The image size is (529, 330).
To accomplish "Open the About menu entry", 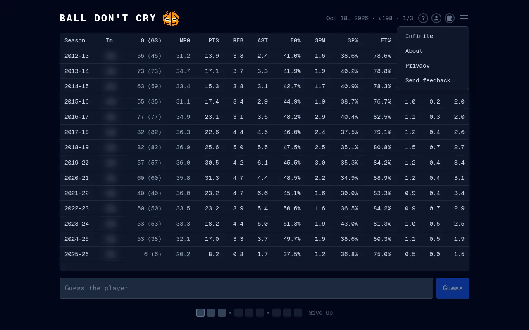I will [433, 51].
